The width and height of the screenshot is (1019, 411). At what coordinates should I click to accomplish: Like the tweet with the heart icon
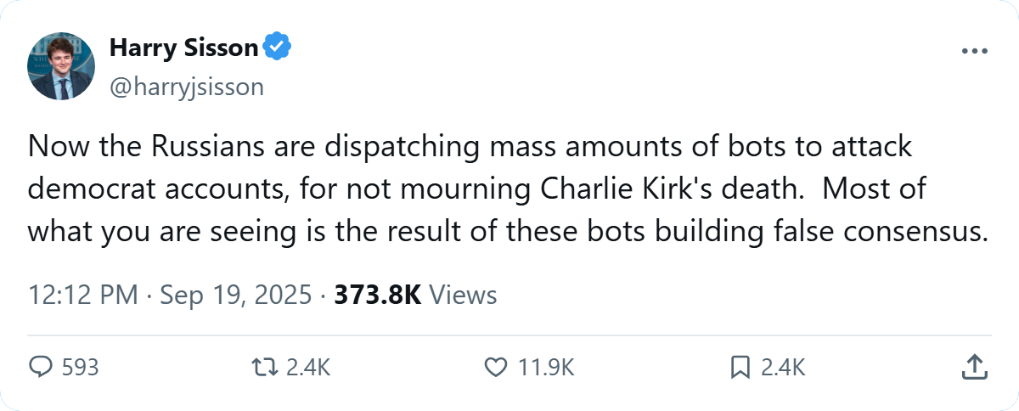click(495, 367)
